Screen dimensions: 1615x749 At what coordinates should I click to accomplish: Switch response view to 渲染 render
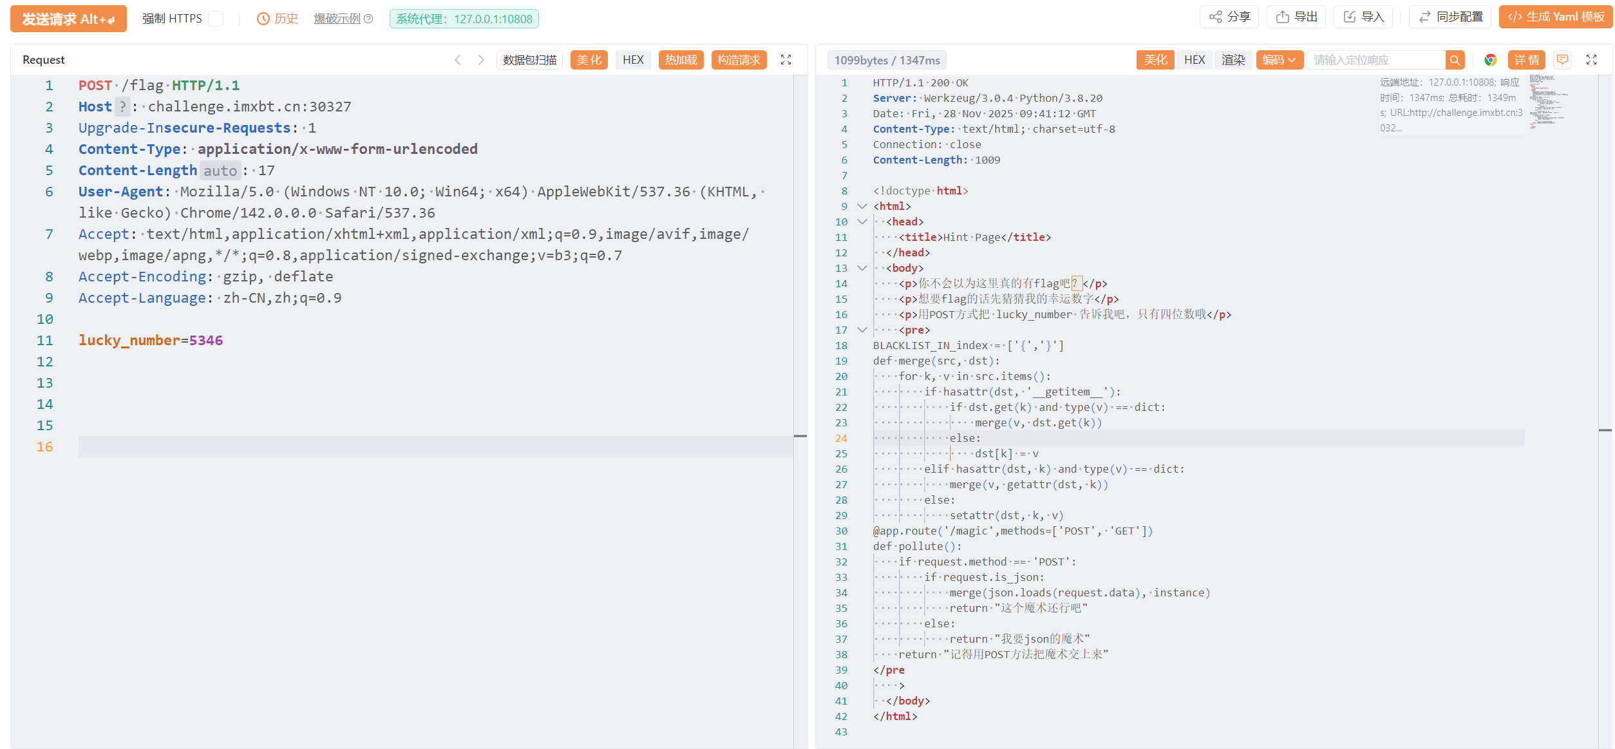click(1233, 60)
